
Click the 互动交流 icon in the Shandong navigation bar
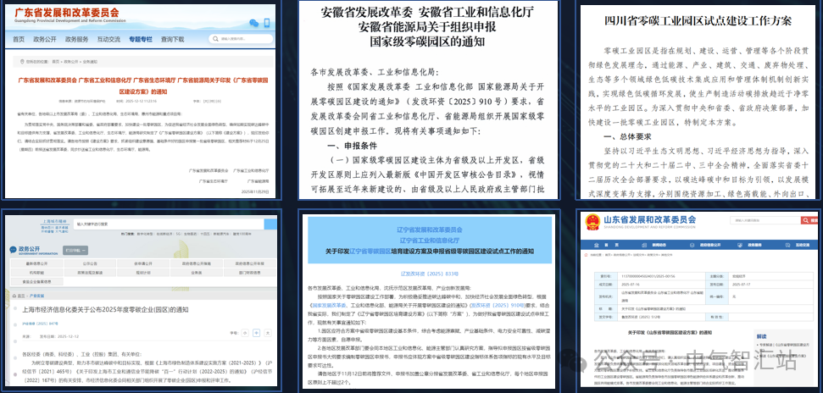pyautogui.click(x=788, y=245)
